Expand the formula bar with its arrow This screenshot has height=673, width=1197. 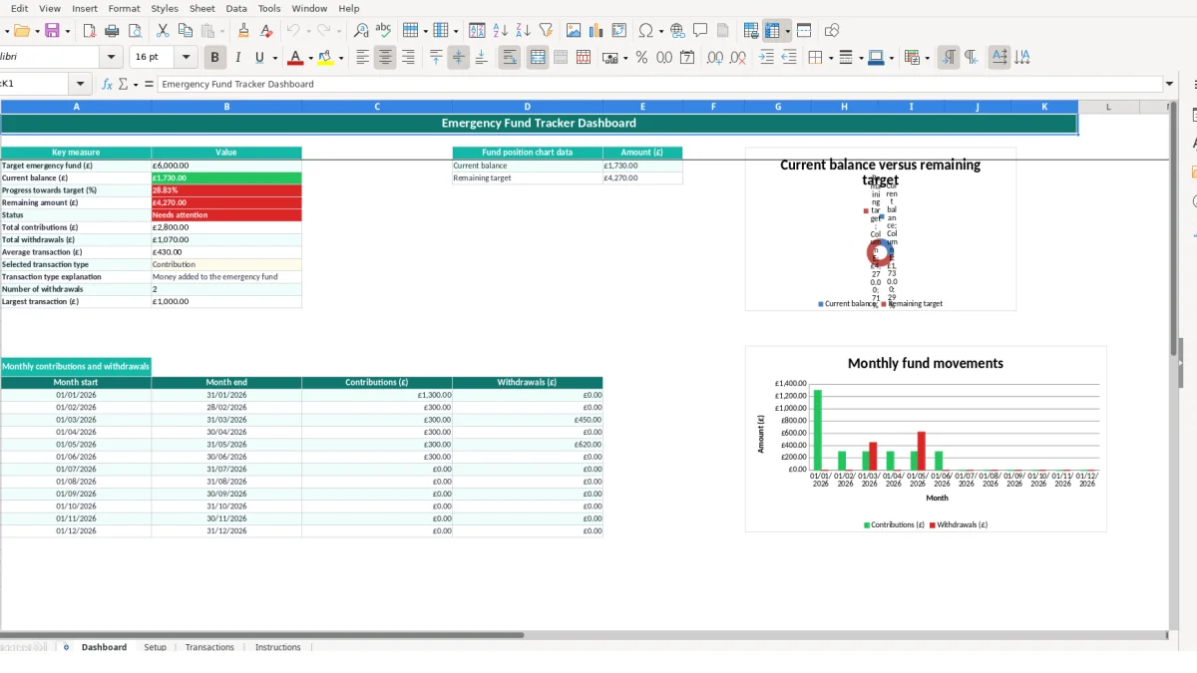click(x=1170, y=84)
